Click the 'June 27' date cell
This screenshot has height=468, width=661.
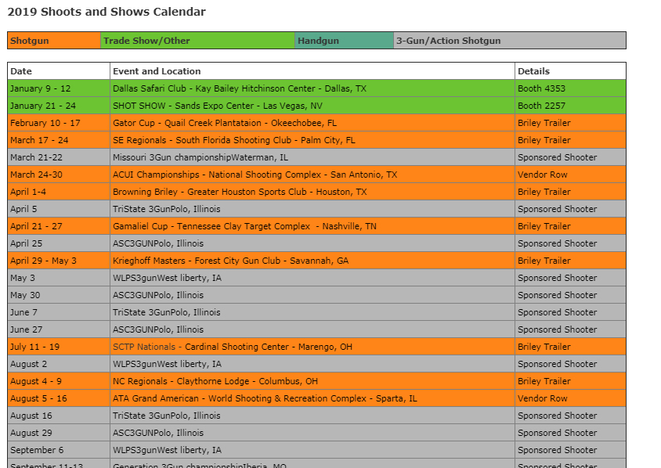59,329
